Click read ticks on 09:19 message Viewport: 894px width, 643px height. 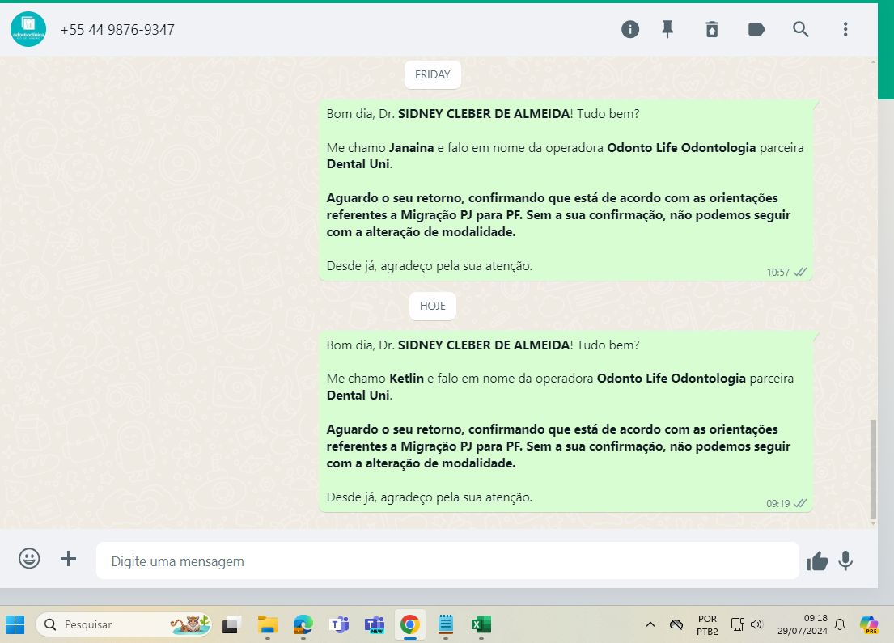tap(800, 503)
